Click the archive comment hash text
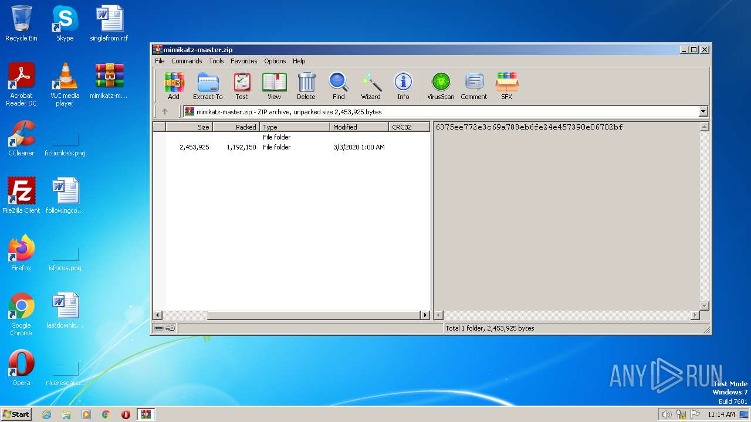 (529, 127)
